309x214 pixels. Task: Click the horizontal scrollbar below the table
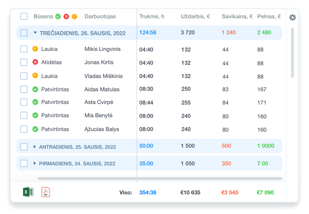tap(160, 178)
